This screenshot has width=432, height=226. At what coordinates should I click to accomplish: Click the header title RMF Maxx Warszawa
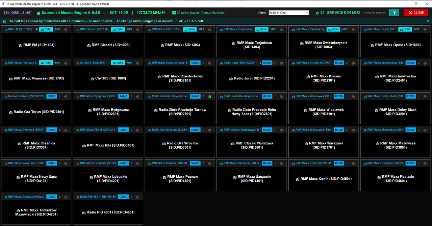[x=313, y=130]
